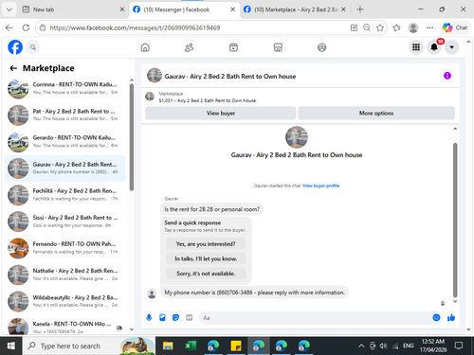Screen dimensions: 474x355
Task: Switch to the Marketplace Airy 2 Bed tab
Action: pos(295,9)
